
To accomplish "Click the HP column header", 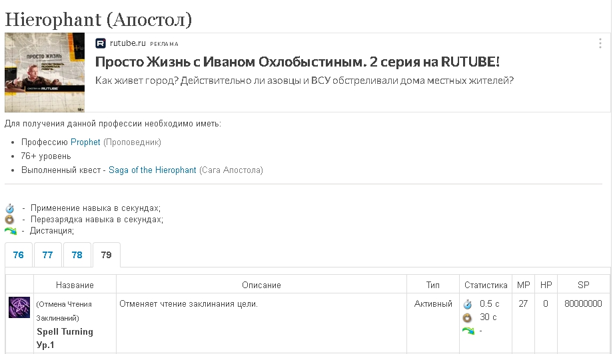I will click(546, 285).
